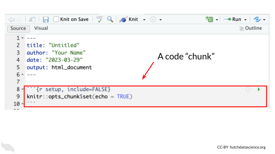Image resolution: width=275 pixels, height=154 pixels.
Task: Open document settings gear in toolbar
Action: point(153,19)
